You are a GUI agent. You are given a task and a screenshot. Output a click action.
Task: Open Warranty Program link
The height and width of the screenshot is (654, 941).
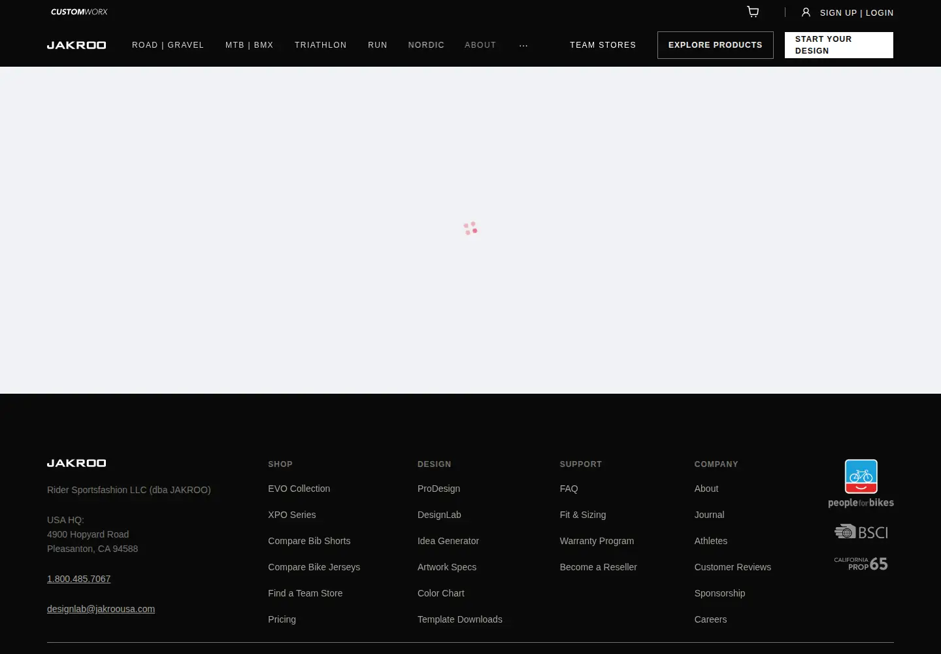tap(597, 541)
